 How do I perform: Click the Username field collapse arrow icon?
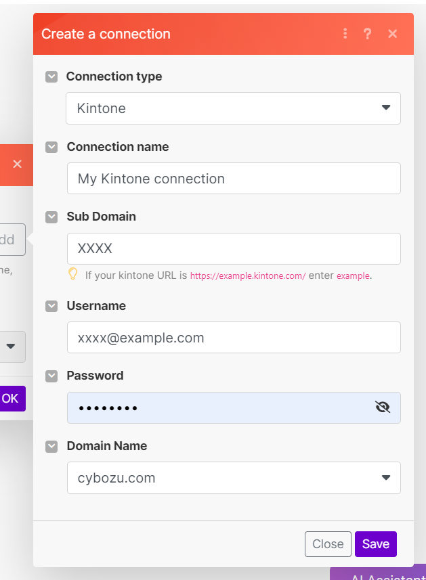(x=51, y=306)
